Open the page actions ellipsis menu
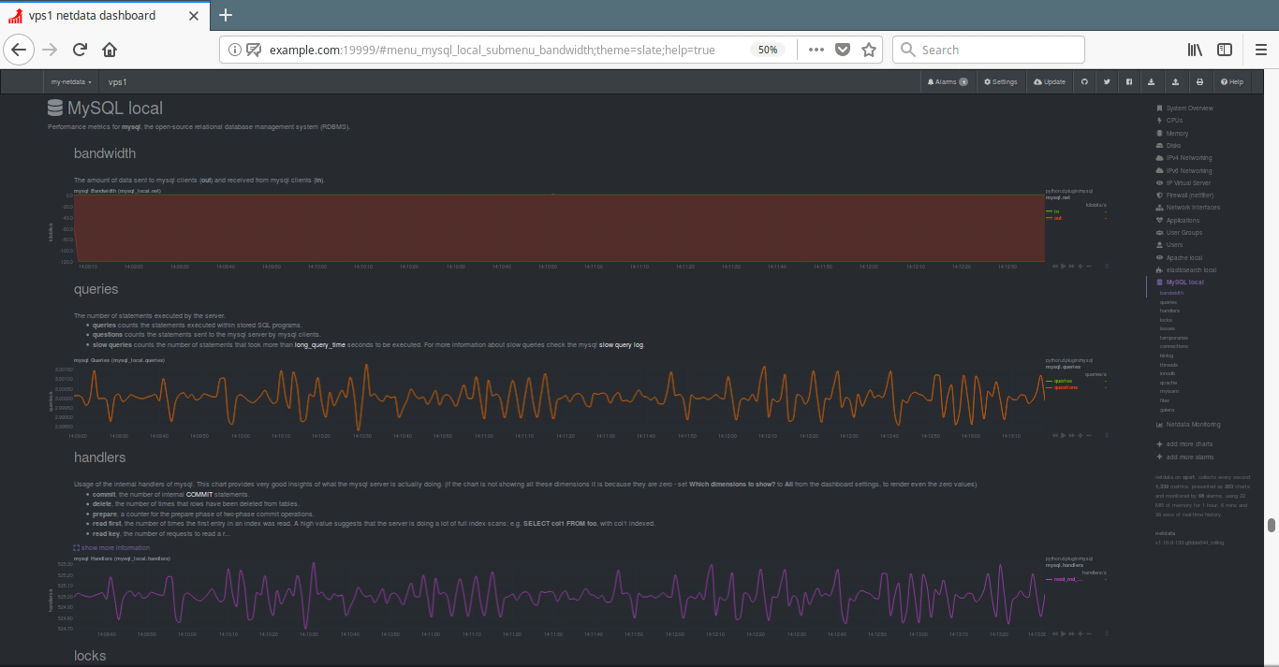 (816, 50)
